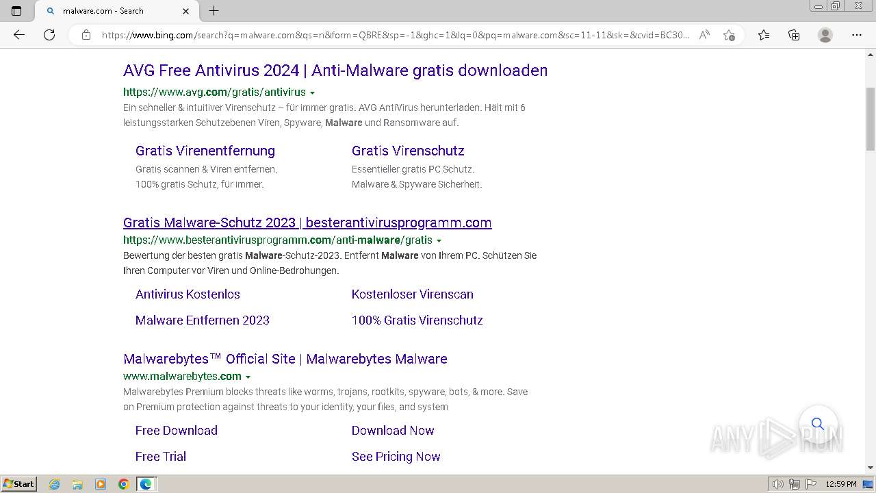This screenshot has height=493, width=876.
Task: Open the Windows Start menu
Action: [x=18, y=484]
